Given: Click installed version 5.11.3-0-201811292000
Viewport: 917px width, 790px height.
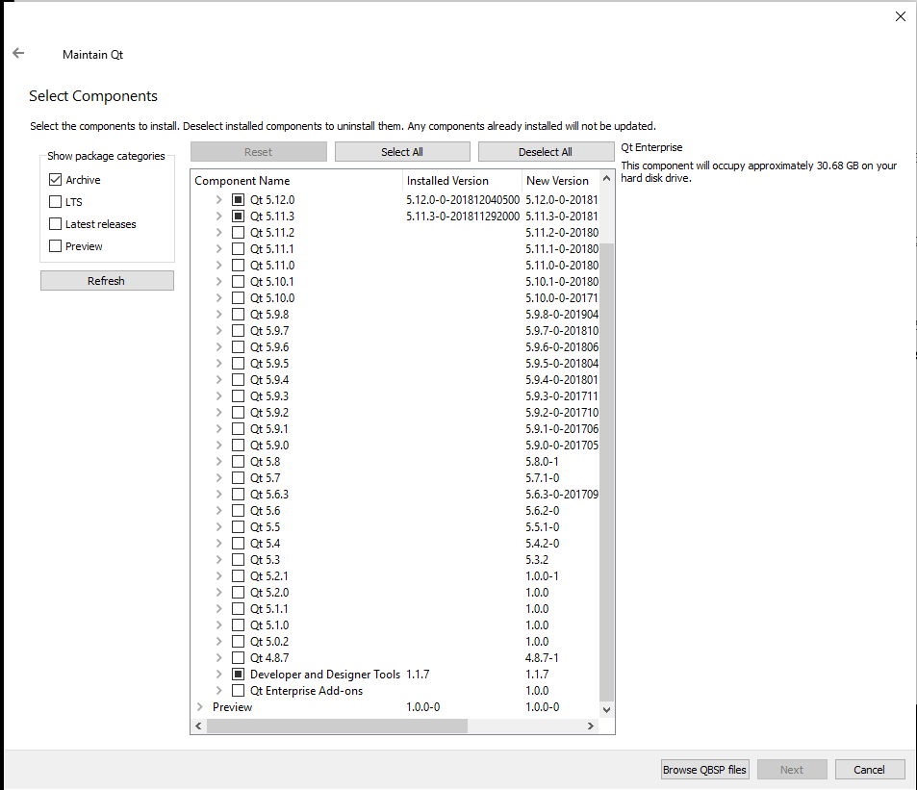Looking at the screenshot, I should 463,217.
